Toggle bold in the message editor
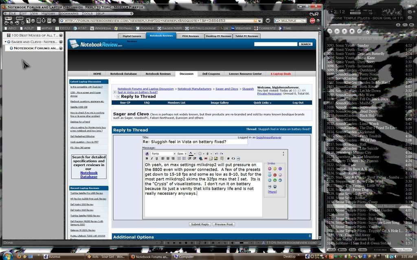The image size is (417, 260). 147,159
